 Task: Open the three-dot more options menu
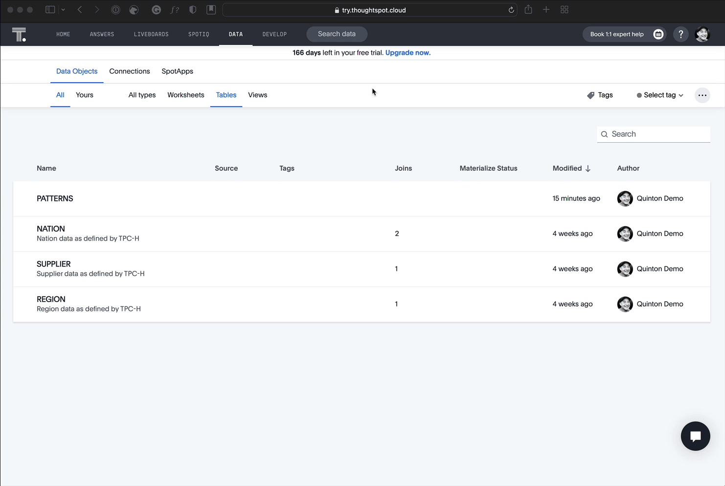pyautogui.click(x=702, y=95)
